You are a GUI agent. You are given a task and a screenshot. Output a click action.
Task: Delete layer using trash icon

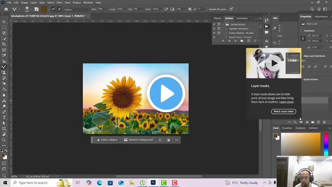pos(324,122)
